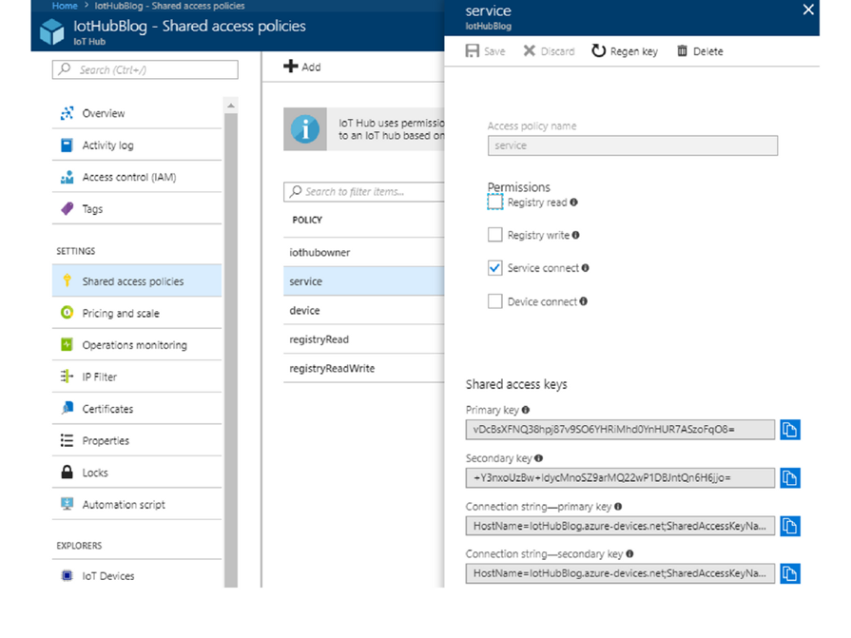Select the iothubowner policy row
This screenshot has width=851, height=638.
click(363, 252)
